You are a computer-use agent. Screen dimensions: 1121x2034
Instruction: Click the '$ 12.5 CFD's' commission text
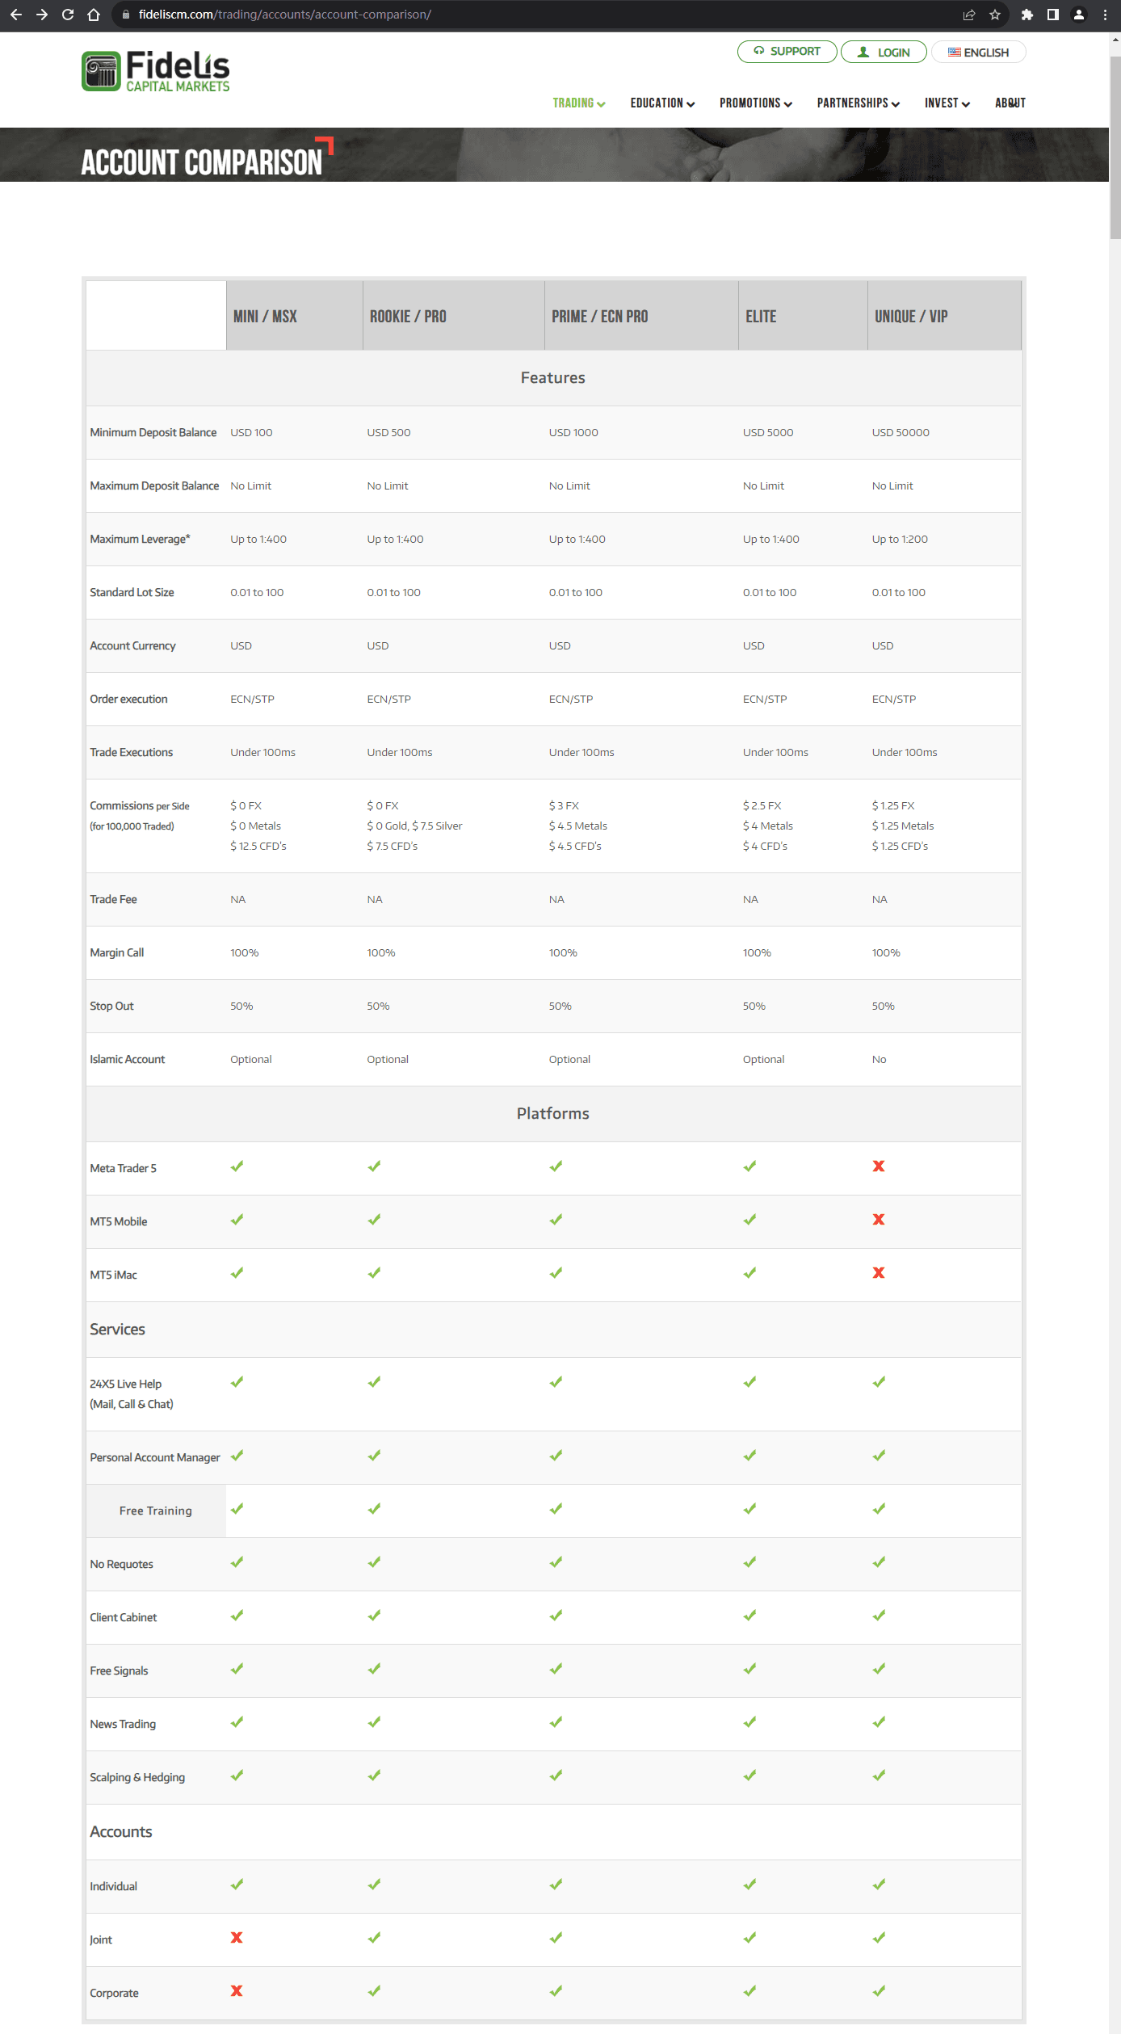click(258, 847)
